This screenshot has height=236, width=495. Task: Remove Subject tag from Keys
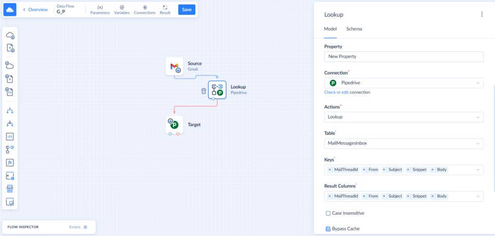pos(384,170)
